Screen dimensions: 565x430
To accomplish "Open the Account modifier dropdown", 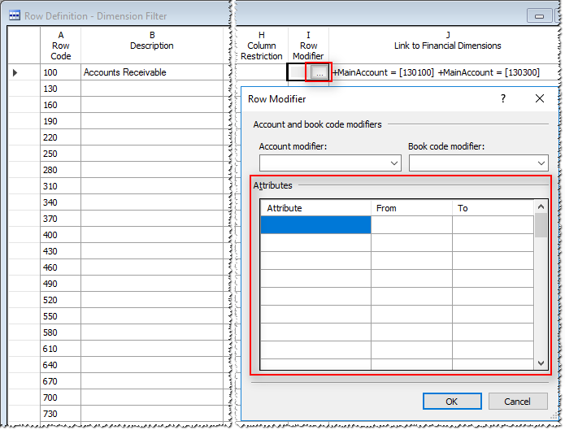I will coord(330,163).
